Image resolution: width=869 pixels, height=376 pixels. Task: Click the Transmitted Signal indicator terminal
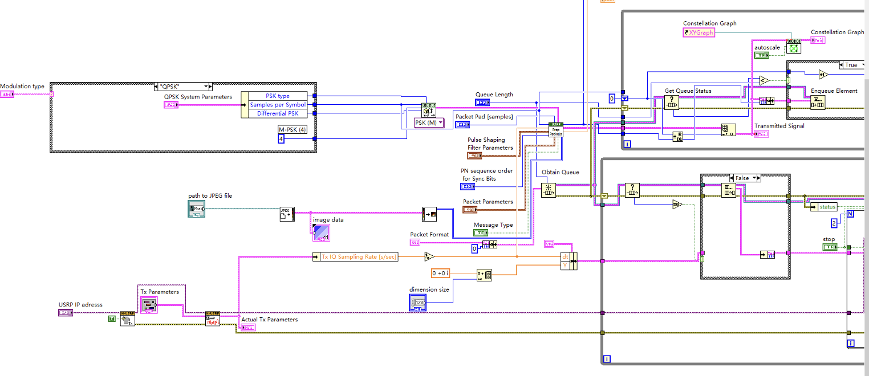[x=761, y=134]
